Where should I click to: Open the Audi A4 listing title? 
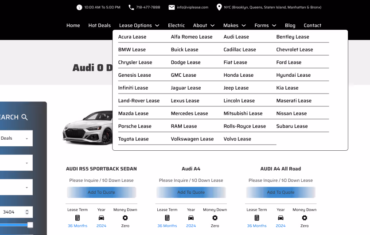pyautogui.click(x=191, y=168)
